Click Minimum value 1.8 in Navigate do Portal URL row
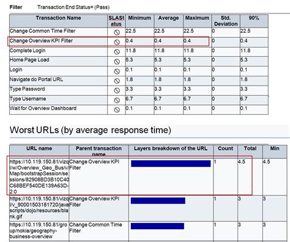 point(129,79)
